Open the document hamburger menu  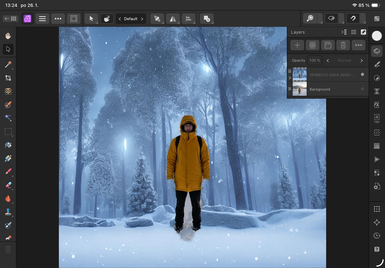point(42,19)
